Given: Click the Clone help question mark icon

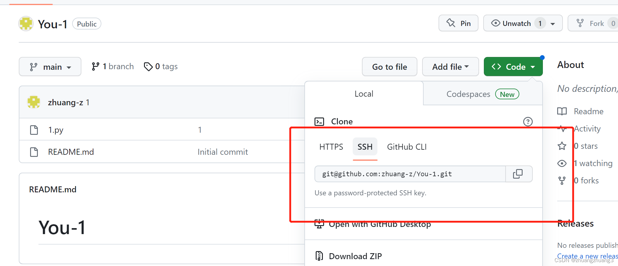Looking at the screenshot, I should click(528, 121).
